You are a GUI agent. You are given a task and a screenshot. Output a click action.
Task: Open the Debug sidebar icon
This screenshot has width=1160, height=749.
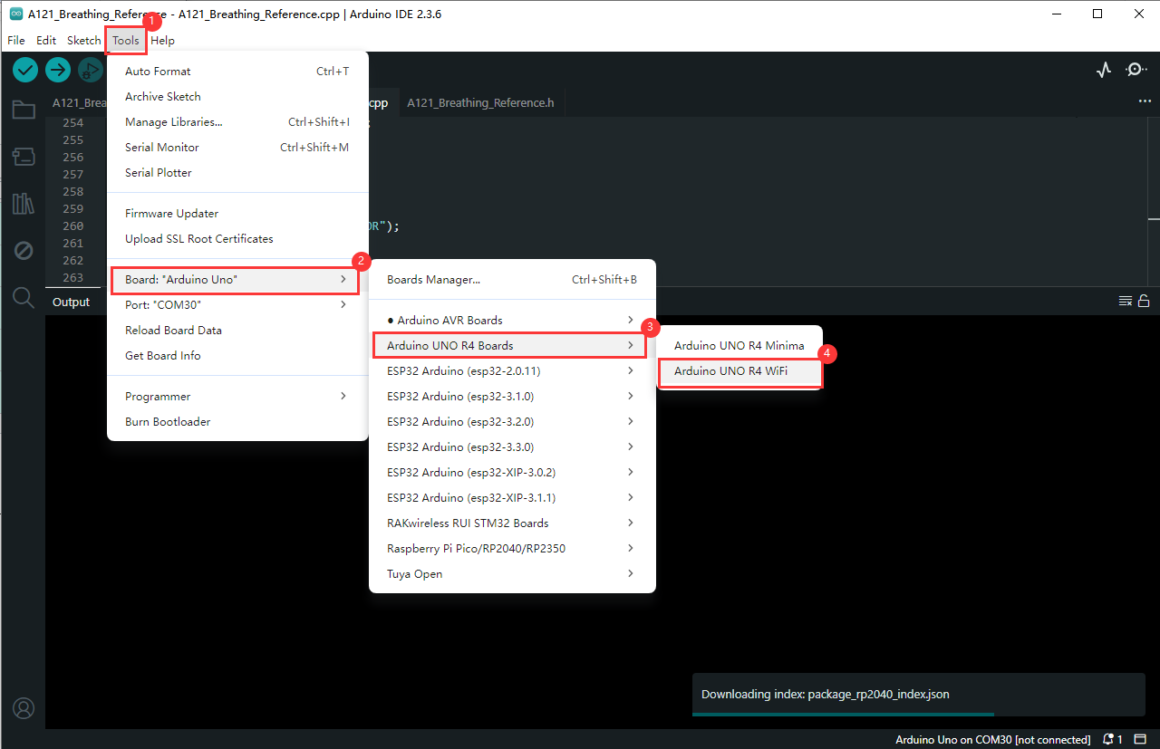pyautogui.click(x=24, y=251)
